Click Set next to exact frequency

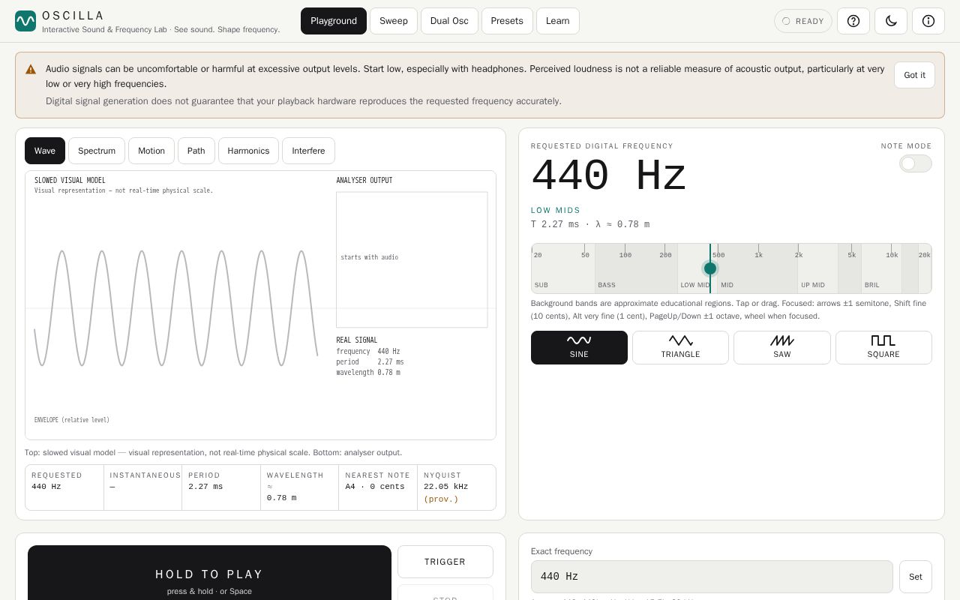pos(916,577)
